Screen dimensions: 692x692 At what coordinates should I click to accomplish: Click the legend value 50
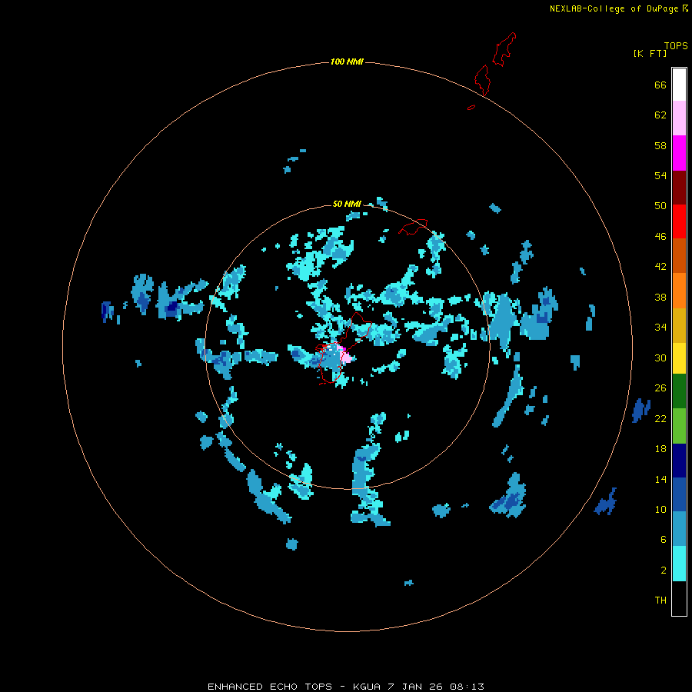[660, 205]
